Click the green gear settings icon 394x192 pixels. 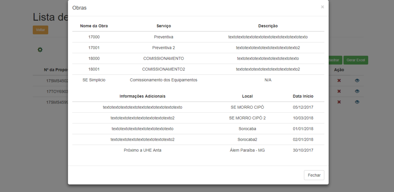(x=40, y=50)
